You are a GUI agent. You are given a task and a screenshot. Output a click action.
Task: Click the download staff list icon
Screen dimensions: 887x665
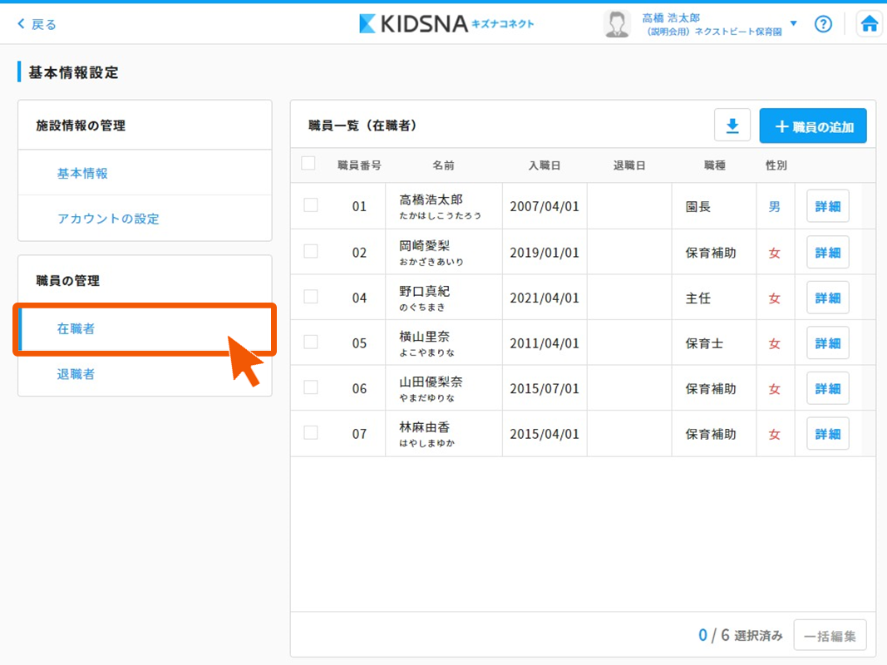coord(732,126)
